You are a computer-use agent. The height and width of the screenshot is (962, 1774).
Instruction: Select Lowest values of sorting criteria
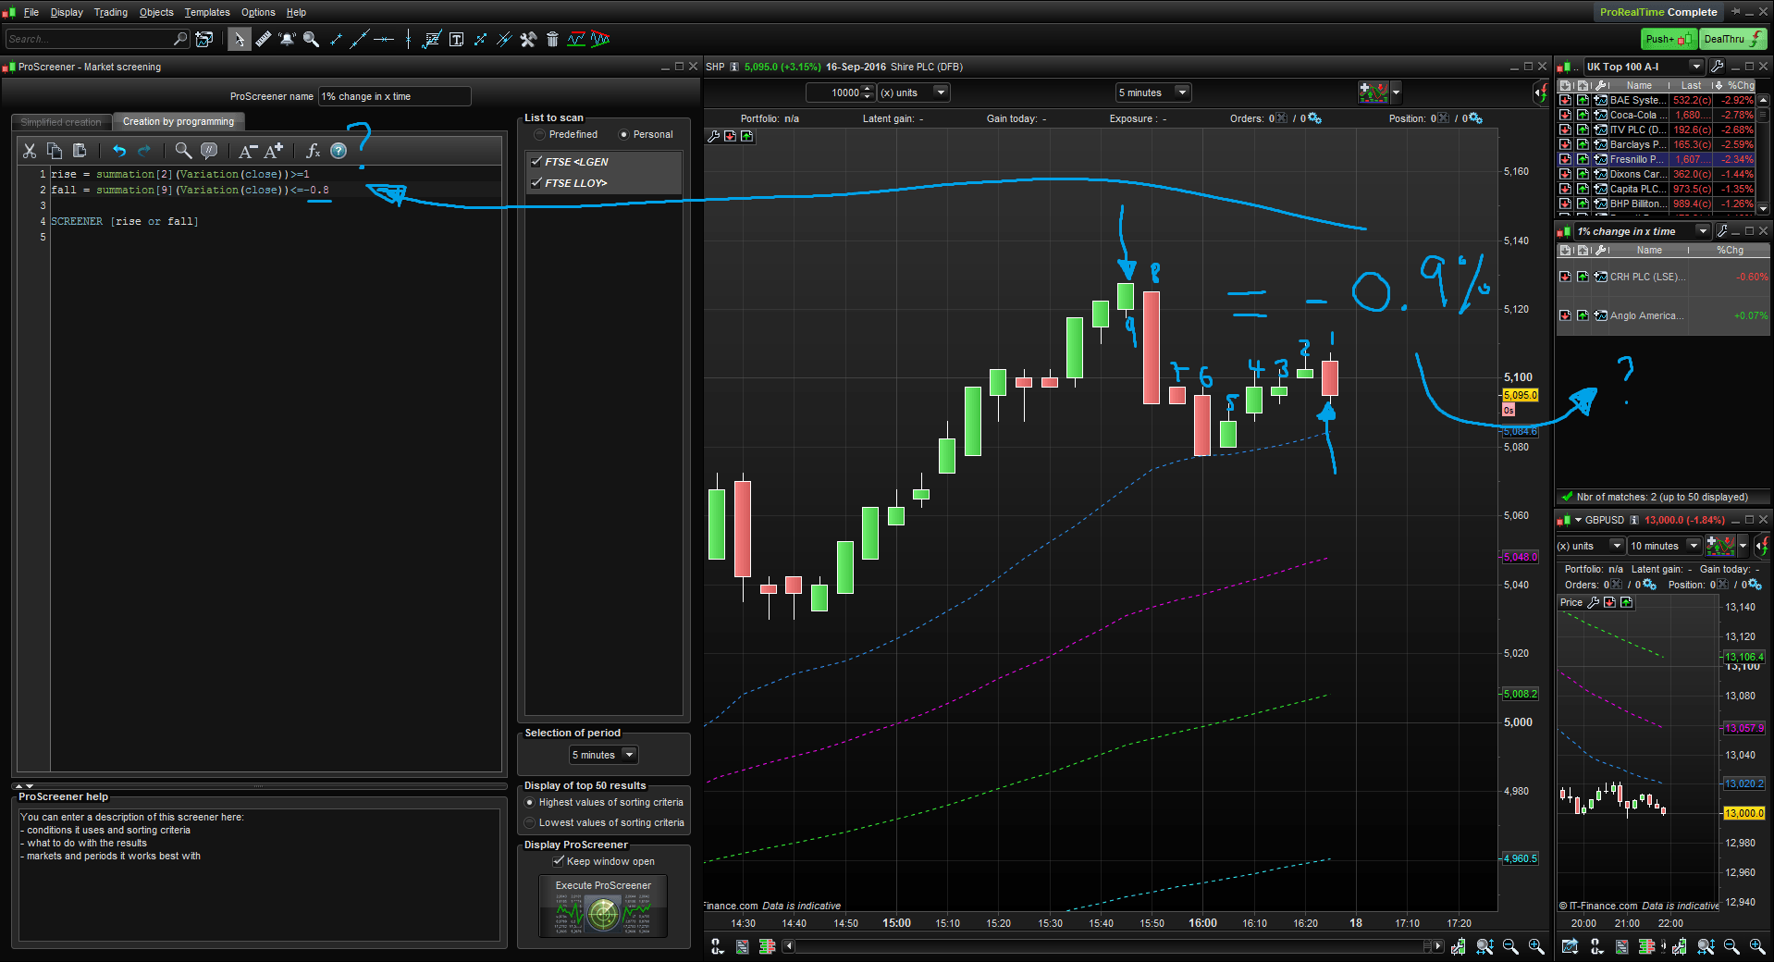(x=530, y=823)
